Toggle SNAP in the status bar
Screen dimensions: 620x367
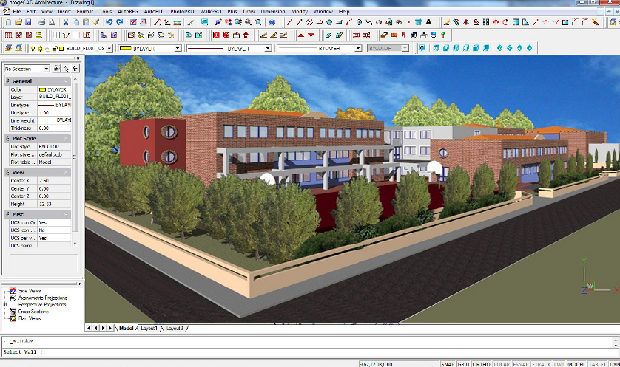click(448, 363)
